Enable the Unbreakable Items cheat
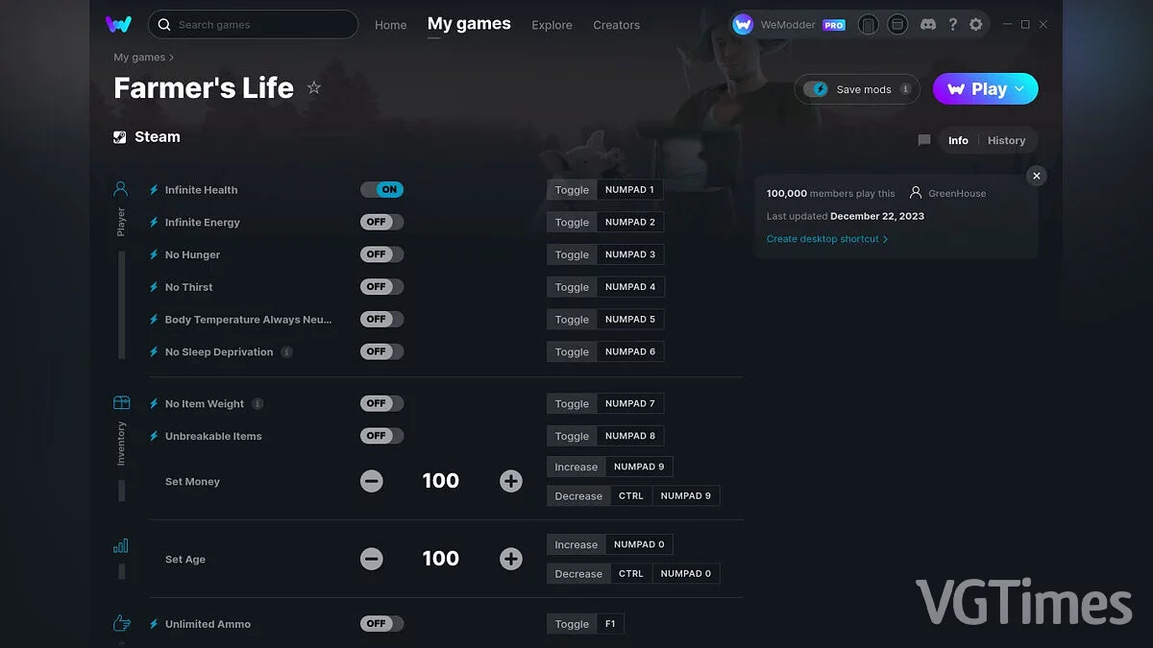1153x648 pixels. click(381, 435)
